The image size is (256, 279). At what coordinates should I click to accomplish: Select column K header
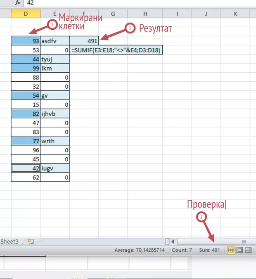(235, 14)
